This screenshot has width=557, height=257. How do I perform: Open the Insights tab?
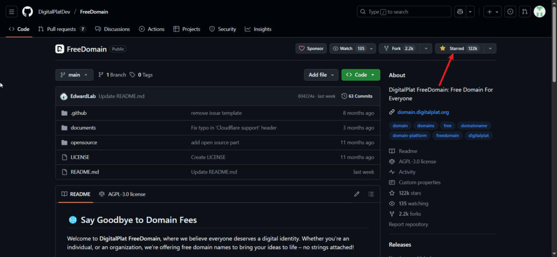tap(258, 29)
